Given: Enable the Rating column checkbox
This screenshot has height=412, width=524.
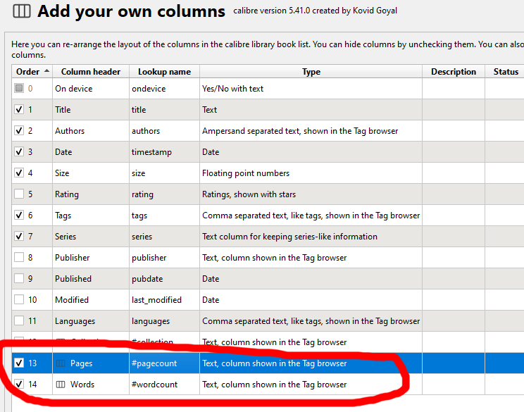Looking at the screenshot, I should pyautogui.click(x=19, y=194).
